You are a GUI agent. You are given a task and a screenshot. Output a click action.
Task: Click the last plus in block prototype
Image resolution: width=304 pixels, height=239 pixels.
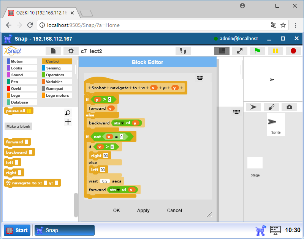point(182,88)
